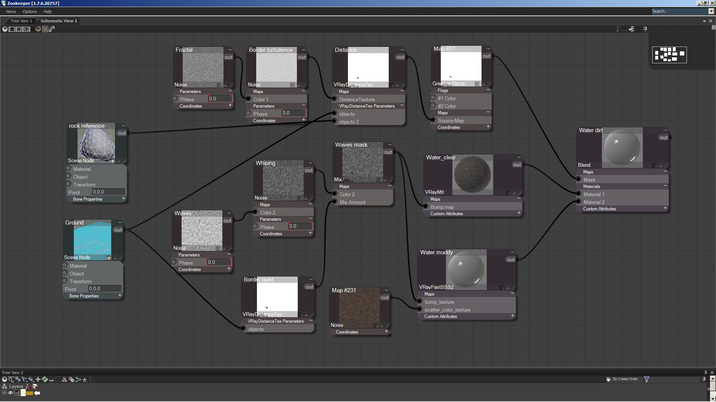
Task: Collapse the Maps rollout on Water dirt
Action: click(x=665, y=171)
